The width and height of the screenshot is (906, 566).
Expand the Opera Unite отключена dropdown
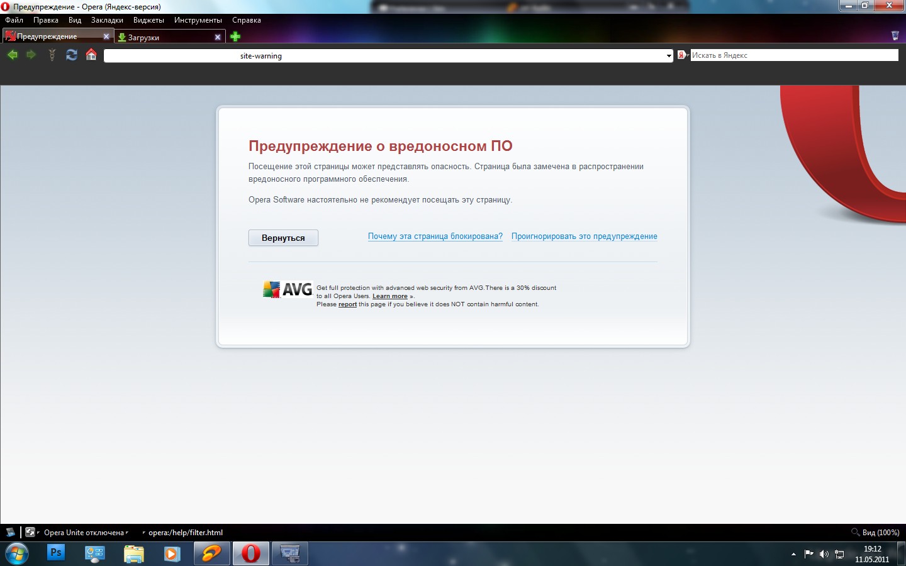[85, 533]
